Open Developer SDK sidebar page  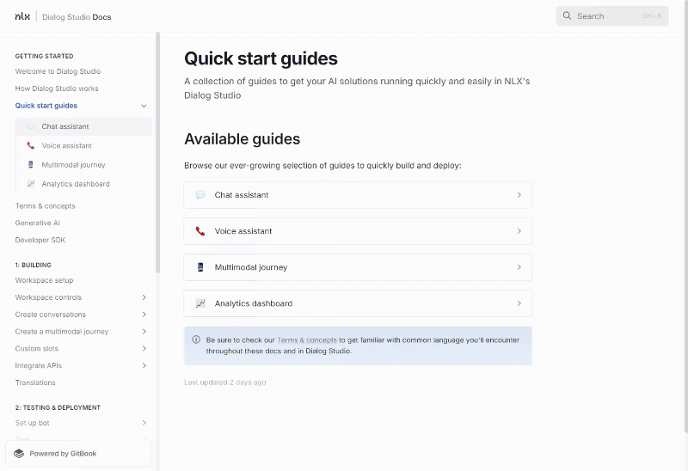[x=40, y=240]
